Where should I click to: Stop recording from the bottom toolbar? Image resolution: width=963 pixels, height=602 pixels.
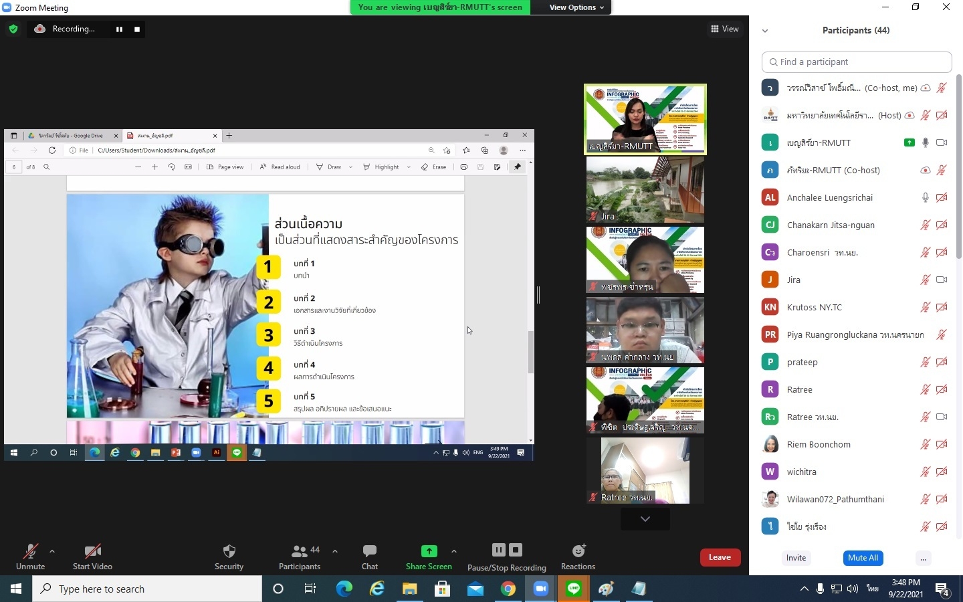pos(516,550)
